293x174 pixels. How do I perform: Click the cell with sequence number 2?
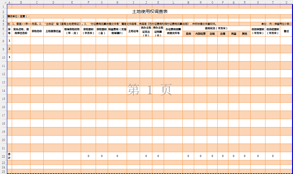pos(9,49)
